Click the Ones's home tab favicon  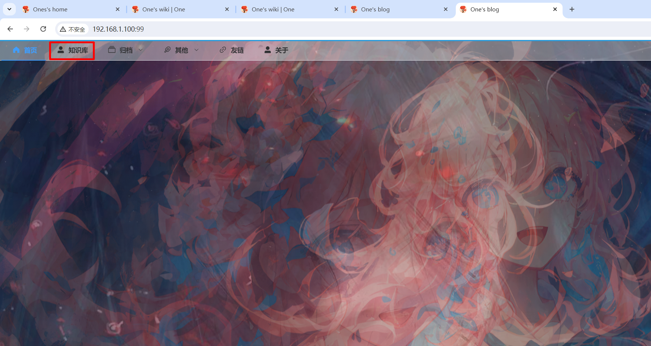point(26,10)
